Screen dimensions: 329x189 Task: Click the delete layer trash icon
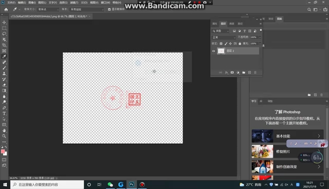pyautogui.click(x=255, y=72)
